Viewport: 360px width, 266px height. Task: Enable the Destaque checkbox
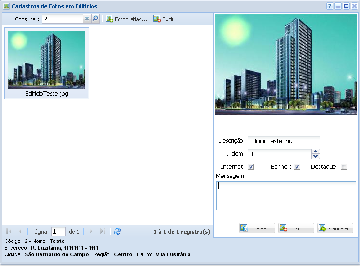(x=344, y=167)
